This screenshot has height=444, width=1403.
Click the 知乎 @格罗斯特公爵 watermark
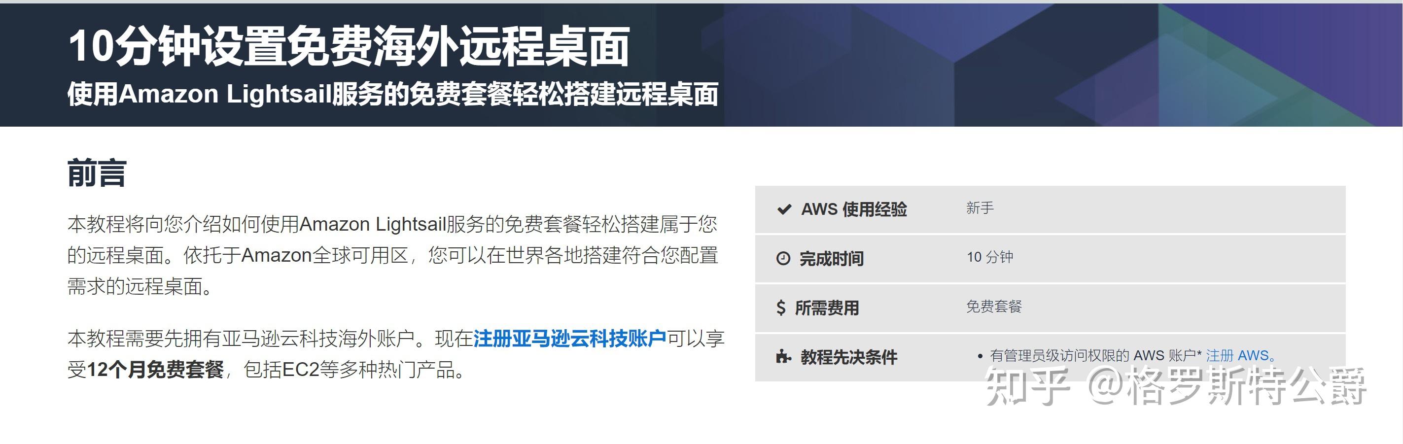pos(1175,386)
